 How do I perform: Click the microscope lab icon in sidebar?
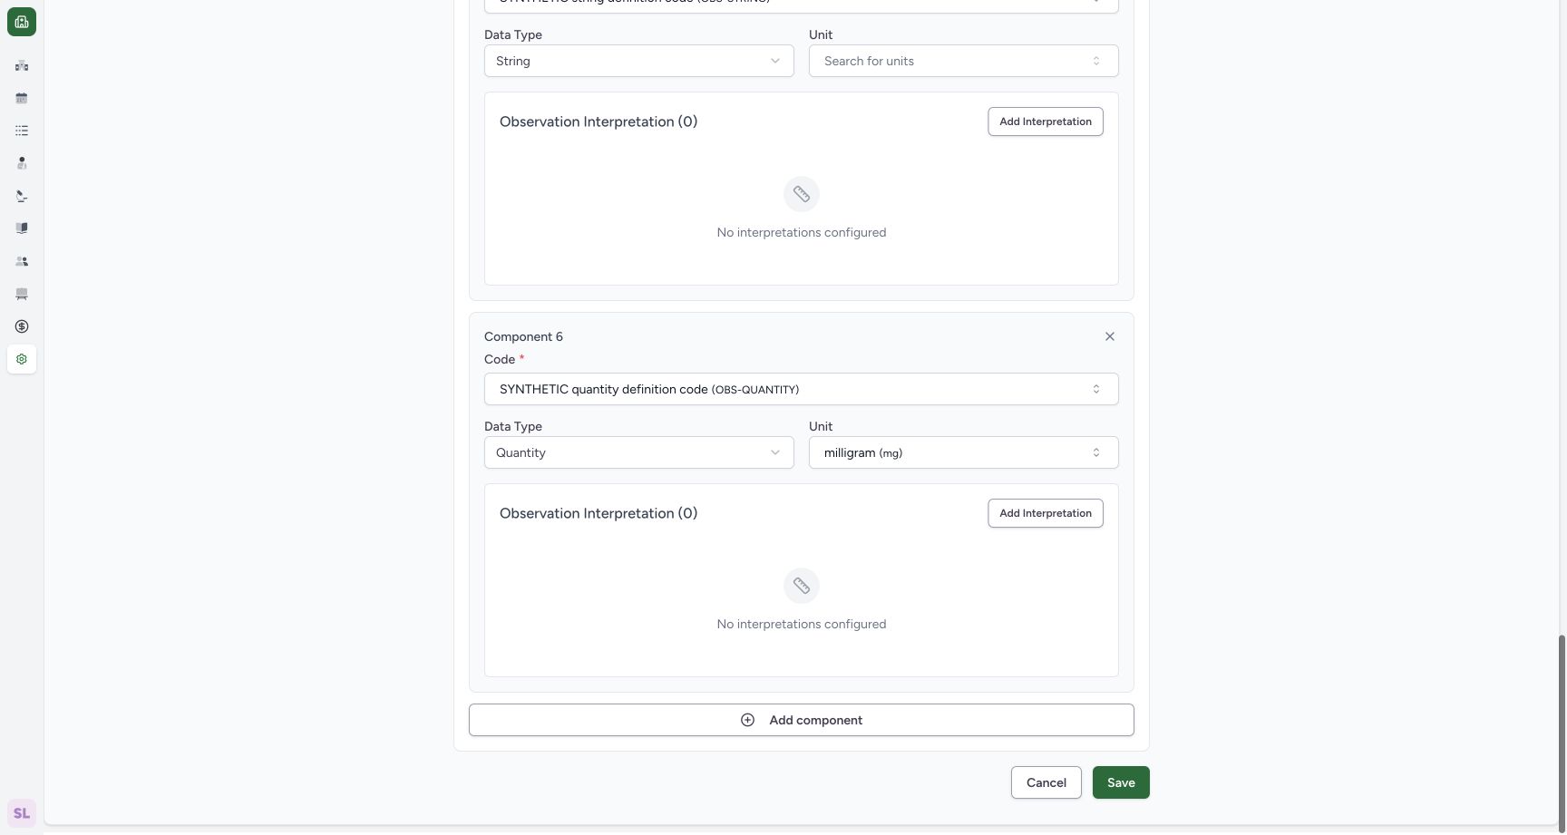click(22, 196)
